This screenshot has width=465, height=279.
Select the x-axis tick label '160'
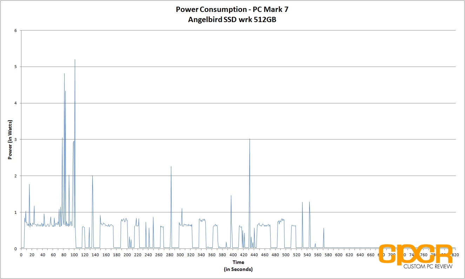click(106, 255)
